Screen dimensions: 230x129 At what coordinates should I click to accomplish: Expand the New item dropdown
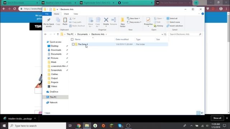pos(139,18)
